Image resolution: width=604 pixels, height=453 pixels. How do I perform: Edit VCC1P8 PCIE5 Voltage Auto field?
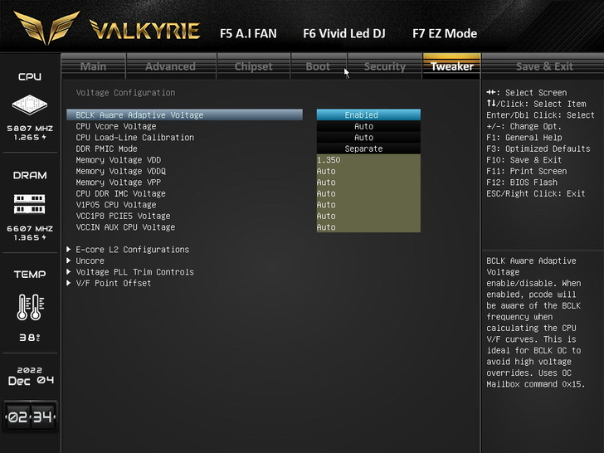pyautogui.click(x=368, y=216)
